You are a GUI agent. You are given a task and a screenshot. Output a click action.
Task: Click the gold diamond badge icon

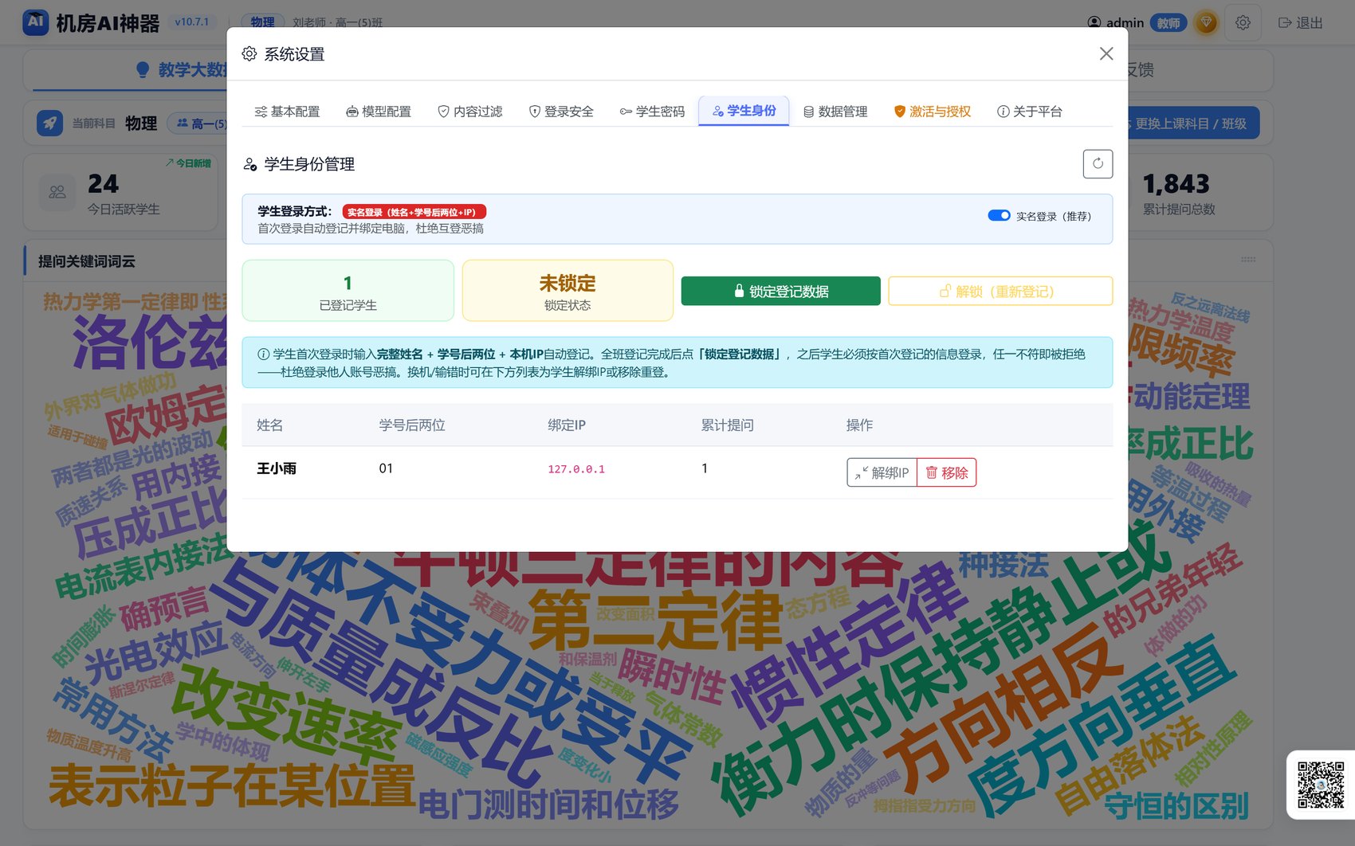click(x=1207, y=22)
